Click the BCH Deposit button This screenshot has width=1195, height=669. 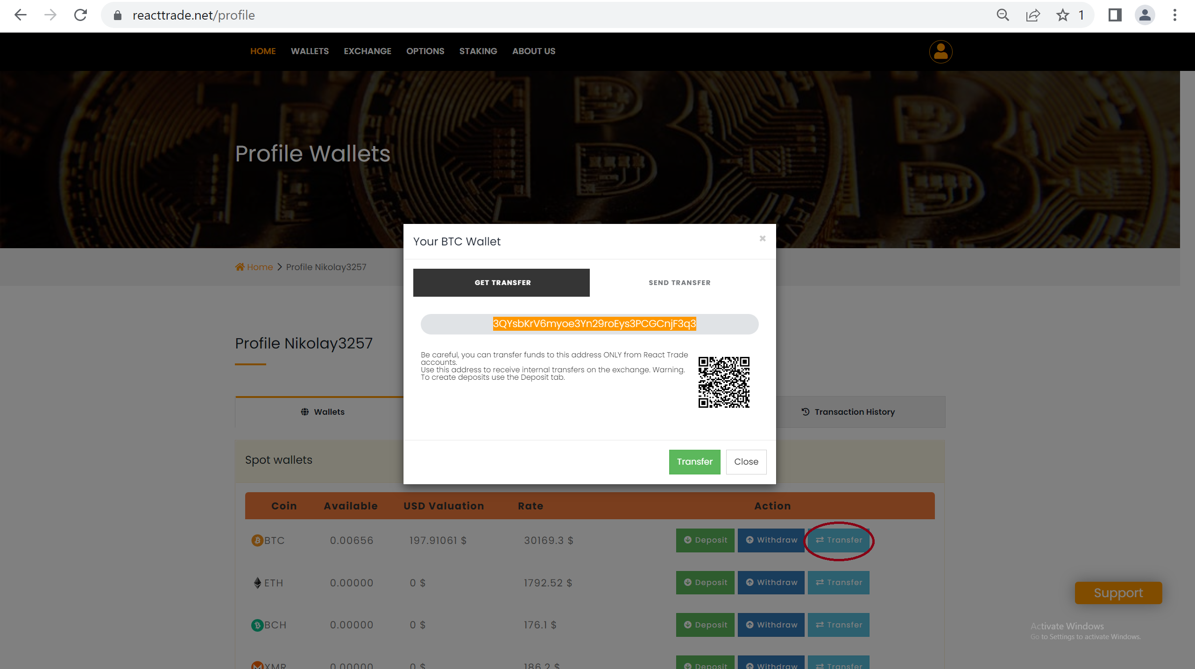705,625
